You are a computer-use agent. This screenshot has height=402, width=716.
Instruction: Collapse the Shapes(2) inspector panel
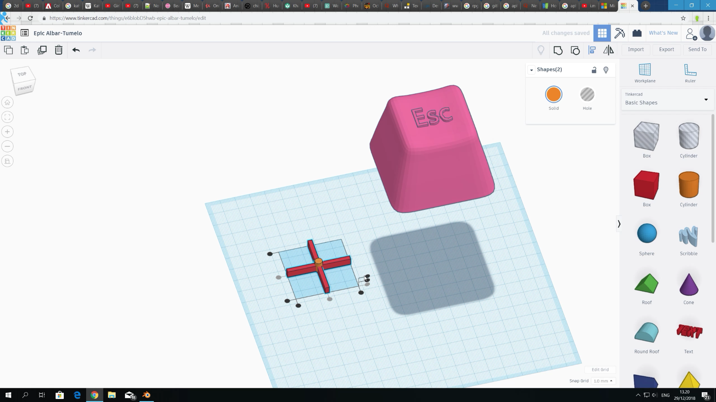pos(531,70)
